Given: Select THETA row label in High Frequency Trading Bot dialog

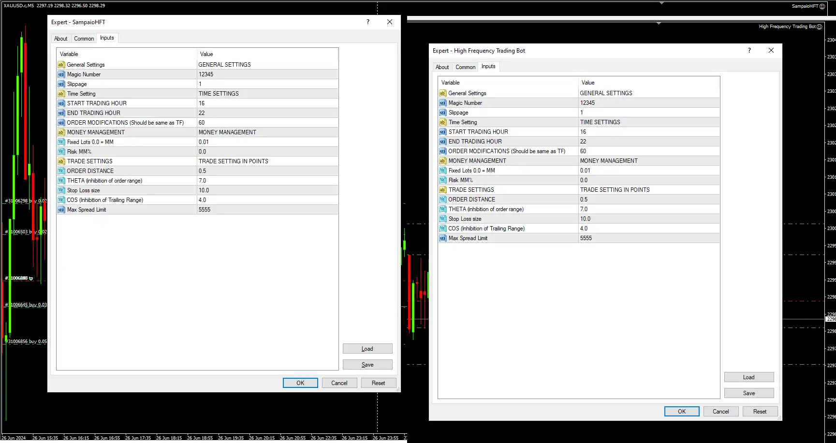Looking at the screenshot, I should coord(486,209).
